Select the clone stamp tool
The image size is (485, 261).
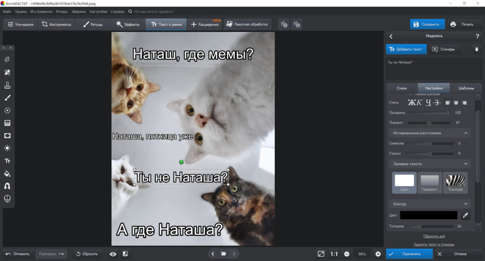coord(8,85)
